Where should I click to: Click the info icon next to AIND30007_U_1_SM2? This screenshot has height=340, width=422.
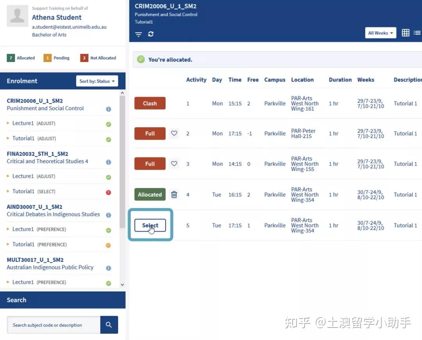(x=109, y=215)
